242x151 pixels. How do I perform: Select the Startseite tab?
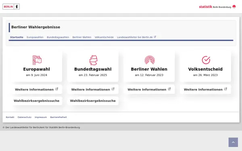(x=17, y=37)
